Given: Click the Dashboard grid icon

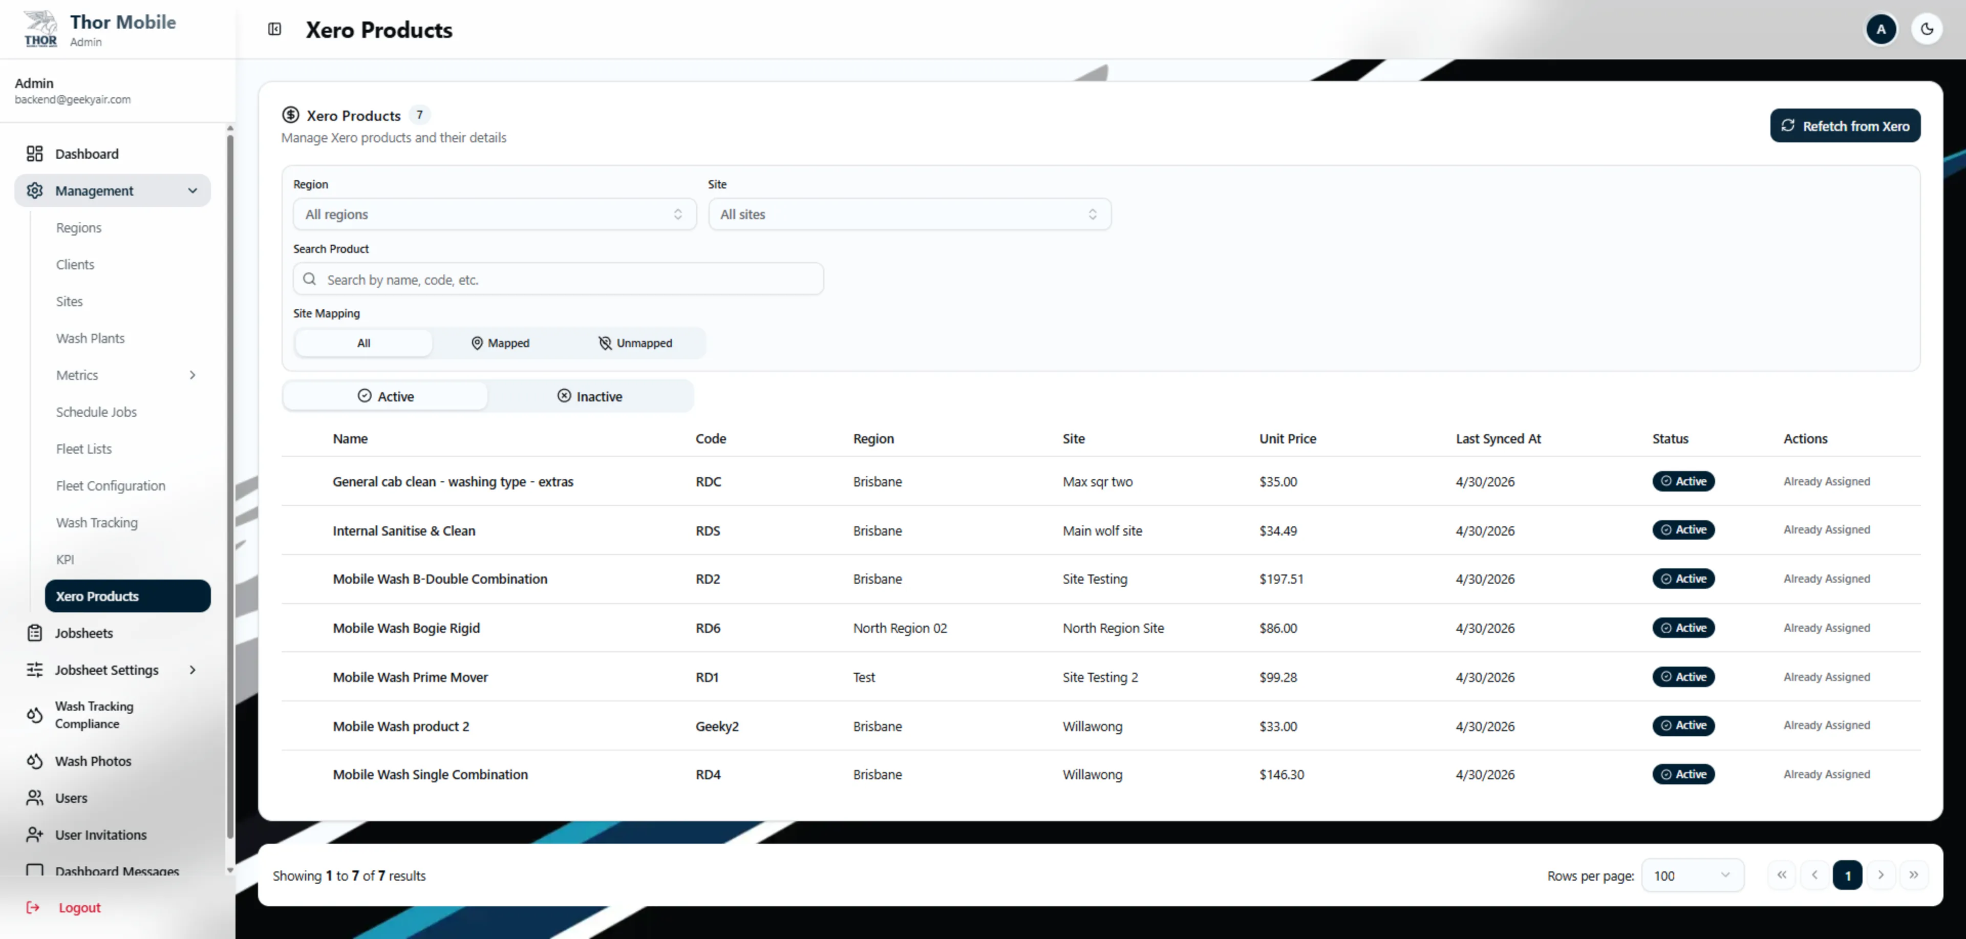Looking at the screenshot, I should point(34,154).
